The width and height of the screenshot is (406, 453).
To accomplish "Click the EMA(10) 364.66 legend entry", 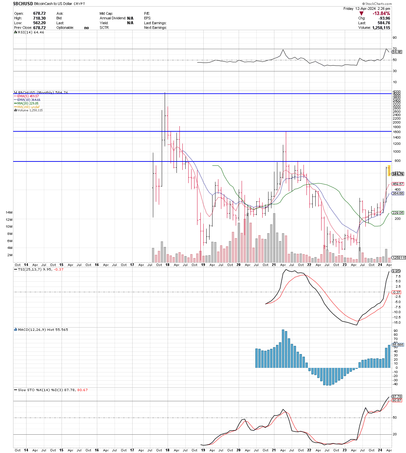I will [x=27, y=100].
